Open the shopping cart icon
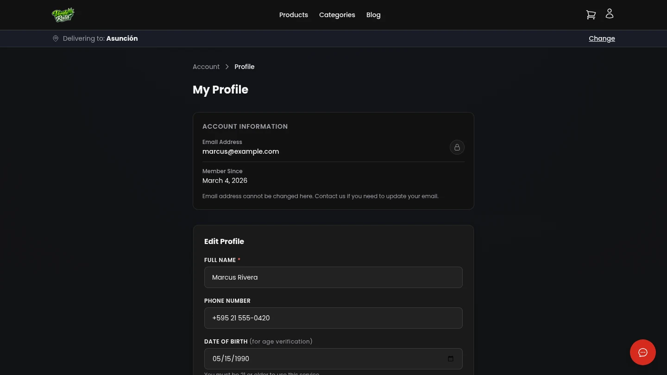The image size is (667, 375). coord(591,14)
